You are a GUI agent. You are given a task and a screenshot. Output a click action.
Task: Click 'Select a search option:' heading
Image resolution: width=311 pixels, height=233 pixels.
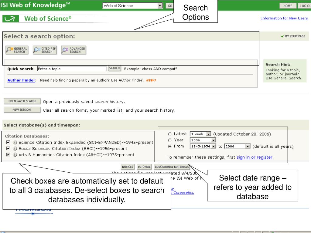pos(39,36)
